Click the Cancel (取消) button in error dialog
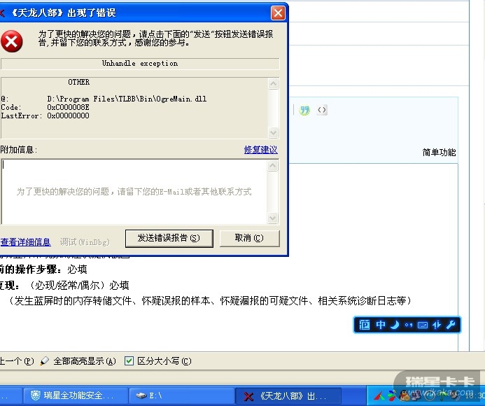Screen dimensions: 485x406 pos(249,238)
